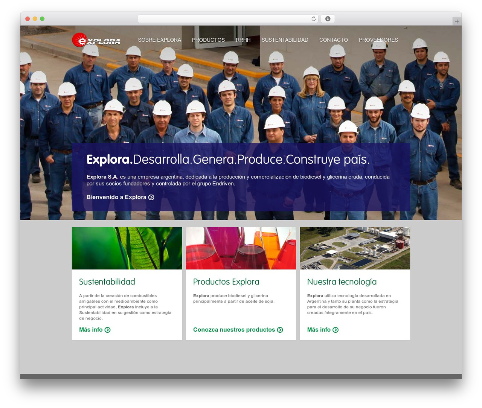Reload the page with the refresh icon

click(x=314, y=19)
